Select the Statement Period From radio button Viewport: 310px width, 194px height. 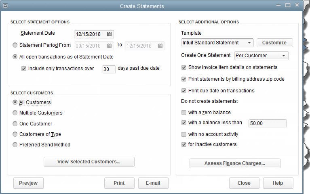[x=15, y=46]
